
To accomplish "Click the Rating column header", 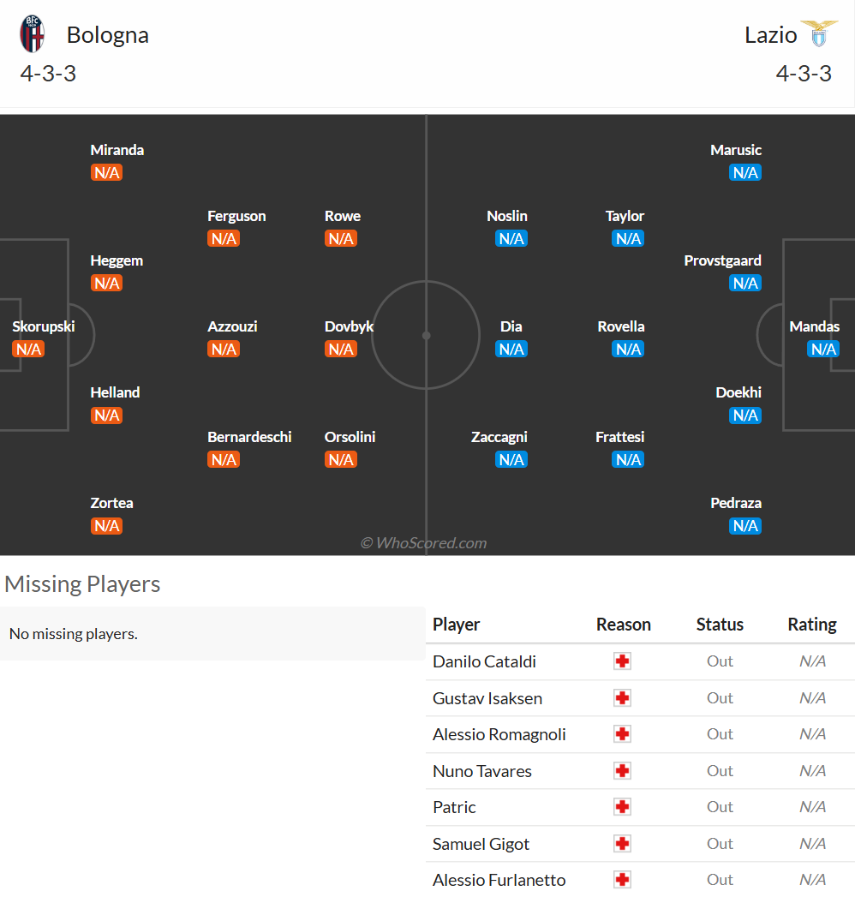I will [811, 624].
